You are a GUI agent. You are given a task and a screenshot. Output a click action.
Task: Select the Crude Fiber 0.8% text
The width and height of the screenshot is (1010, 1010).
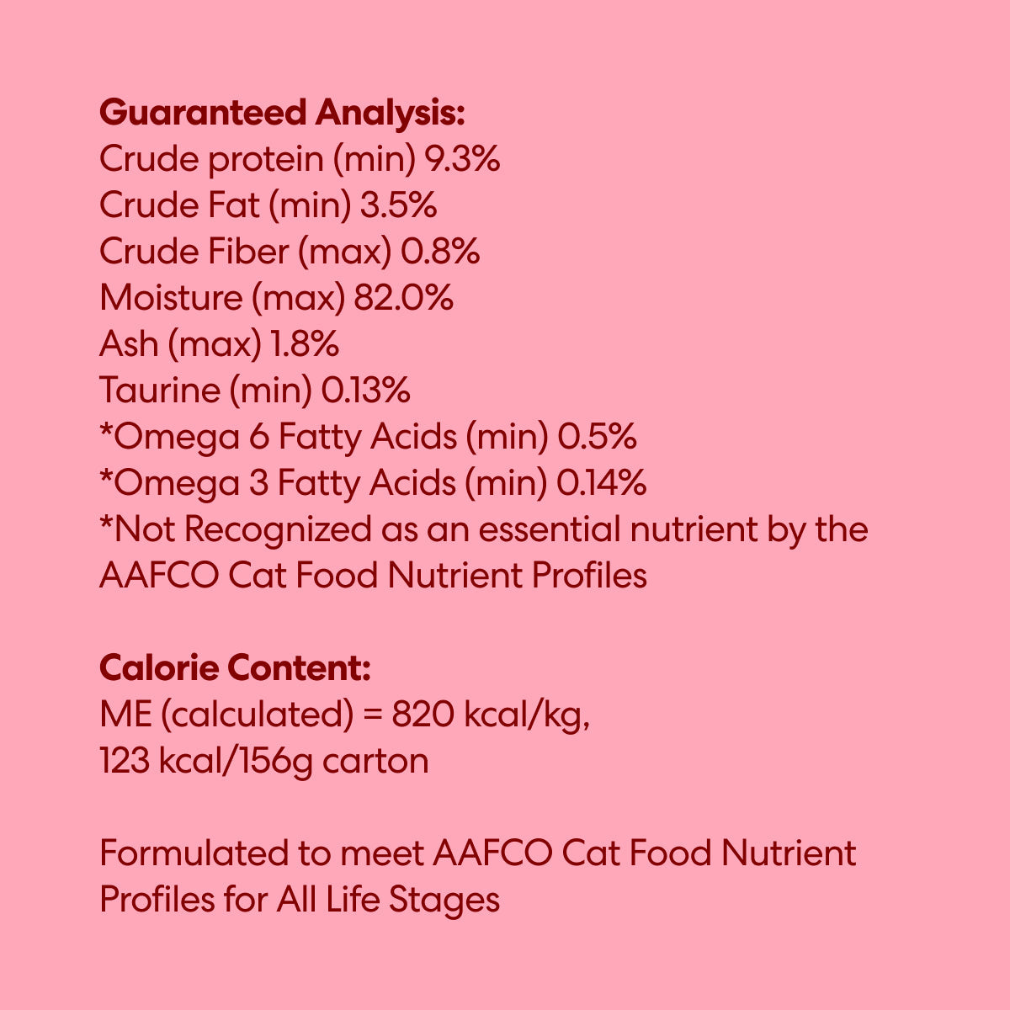(x=290, y=252)
